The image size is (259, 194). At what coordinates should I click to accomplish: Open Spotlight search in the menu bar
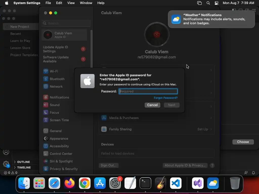click(x=208, y=3)
